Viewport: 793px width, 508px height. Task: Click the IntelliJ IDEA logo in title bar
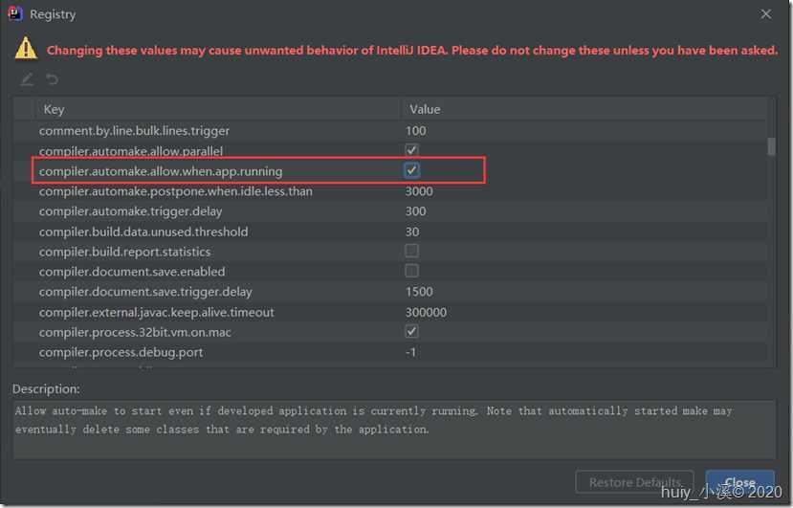14,14
